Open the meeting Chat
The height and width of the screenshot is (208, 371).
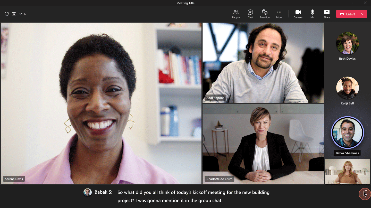point(250,14)
